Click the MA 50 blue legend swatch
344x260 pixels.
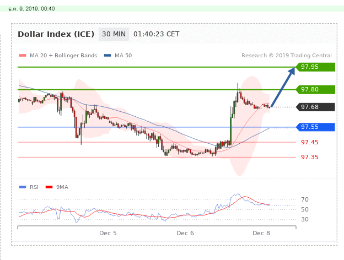(x=108, y=56)
